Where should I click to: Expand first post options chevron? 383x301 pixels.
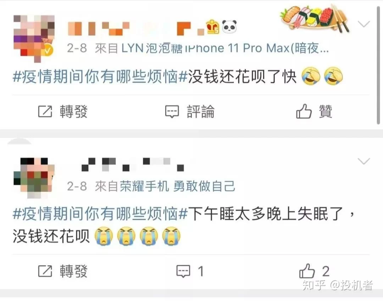(364, 24)
